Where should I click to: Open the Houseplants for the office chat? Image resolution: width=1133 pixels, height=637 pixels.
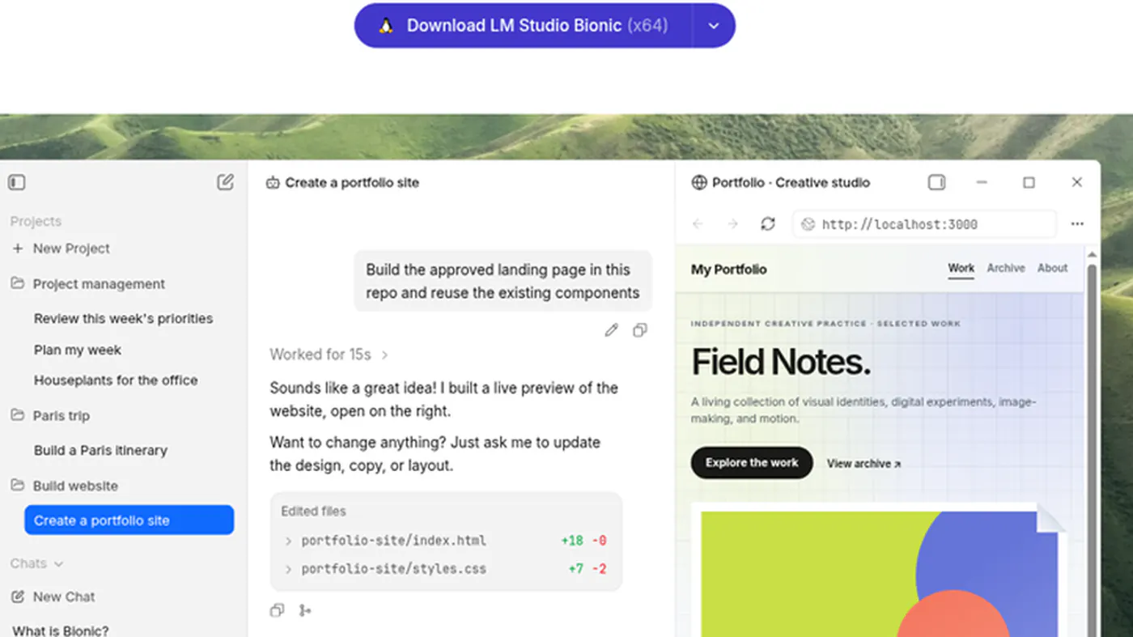pos(116,380)
